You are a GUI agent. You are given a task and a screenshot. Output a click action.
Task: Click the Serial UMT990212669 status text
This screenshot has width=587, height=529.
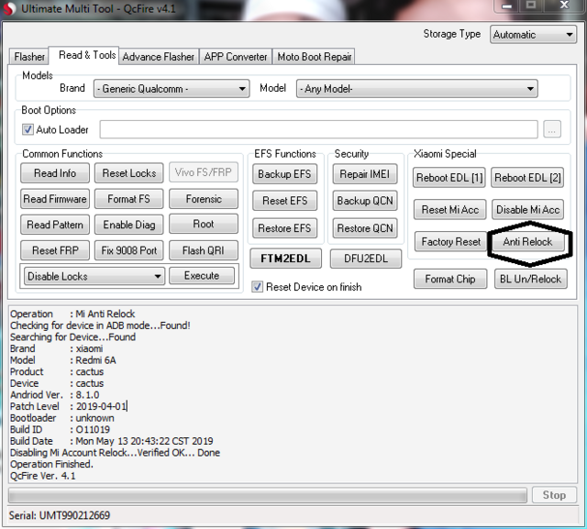click(x=60, y=515)
